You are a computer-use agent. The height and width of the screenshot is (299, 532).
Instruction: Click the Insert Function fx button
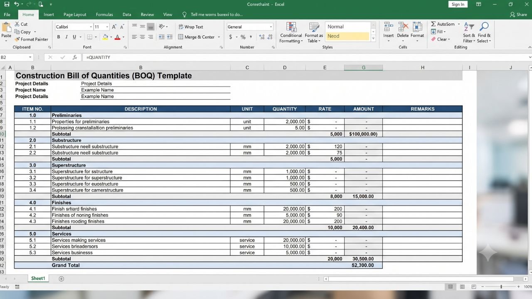click(75, 57)
